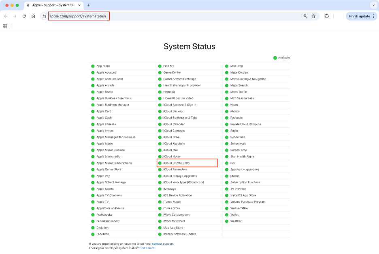Click the forward navigation arrow
The image size is (379, 254).
click(15, 16)
